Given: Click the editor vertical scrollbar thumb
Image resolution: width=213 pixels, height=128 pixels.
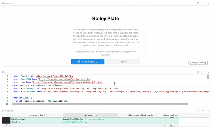Looking at the screenshot, I should 208,77.
